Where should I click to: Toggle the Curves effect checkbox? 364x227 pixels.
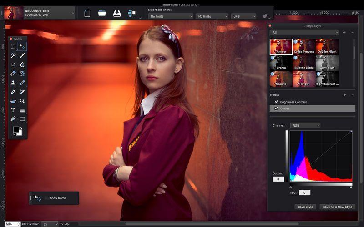276,109
